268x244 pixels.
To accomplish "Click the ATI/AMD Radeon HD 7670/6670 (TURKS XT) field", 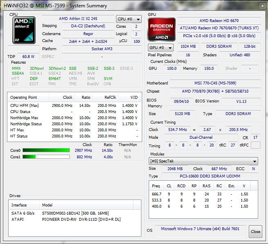I will coord(219,28).
